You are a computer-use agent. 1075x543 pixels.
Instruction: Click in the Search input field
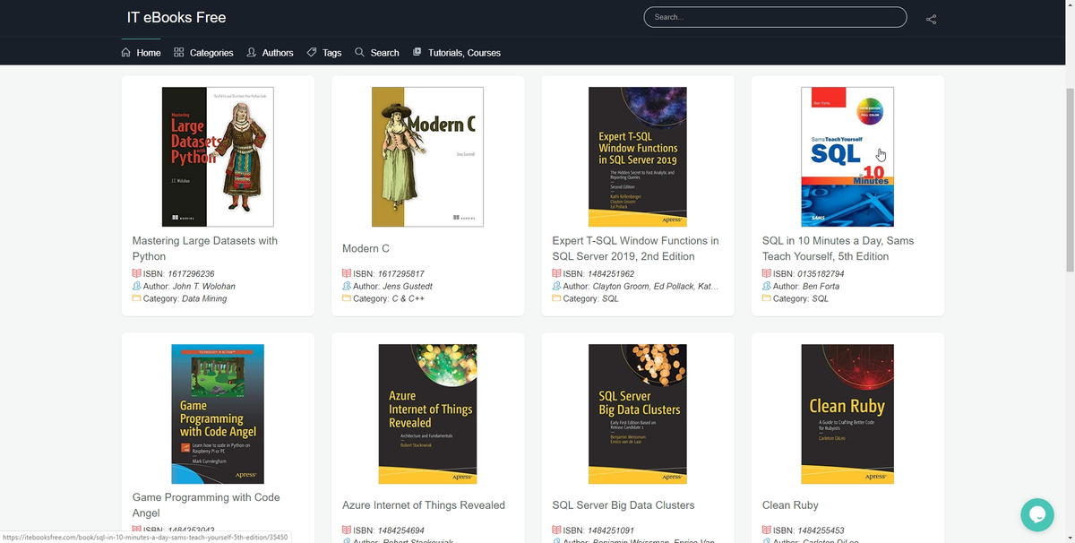775,17
